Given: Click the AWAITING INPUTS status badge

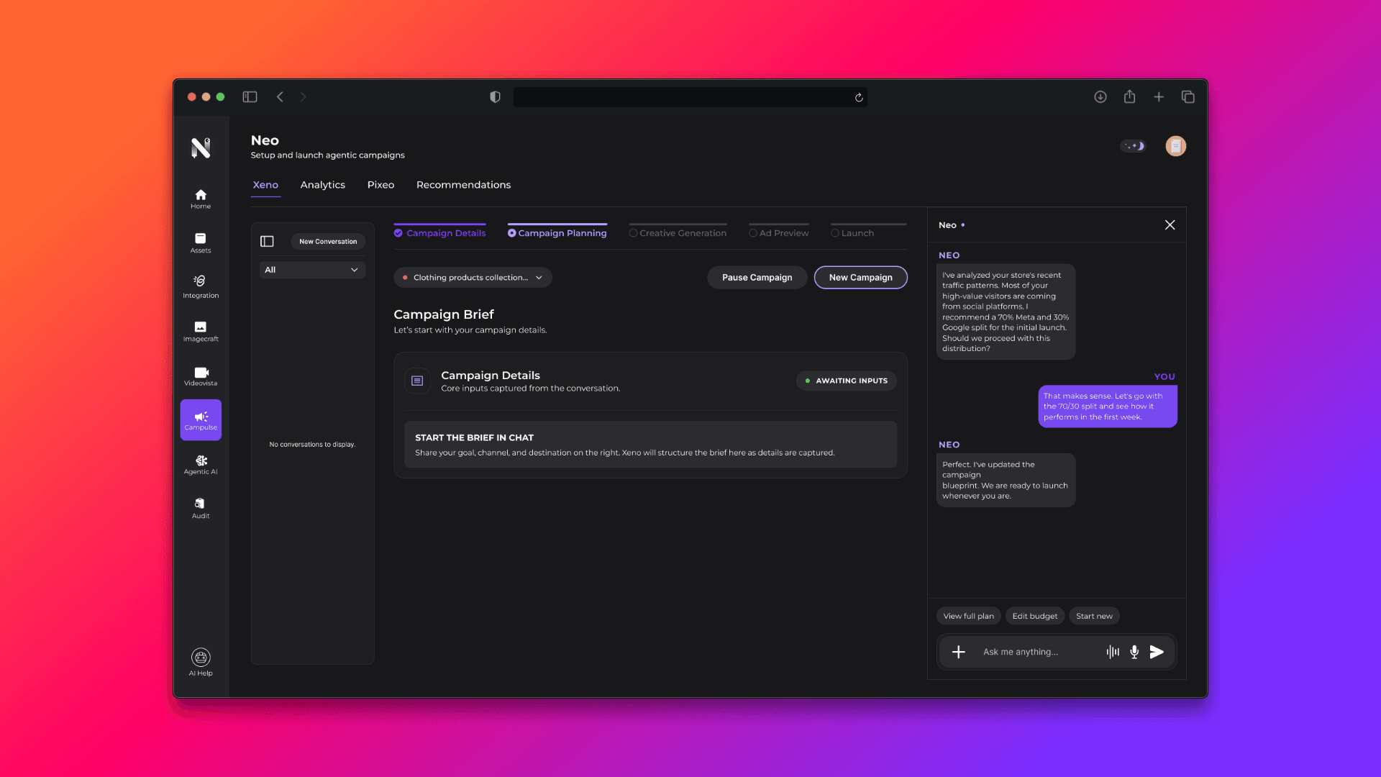Looking at the screenshot, I should (846, 381).
